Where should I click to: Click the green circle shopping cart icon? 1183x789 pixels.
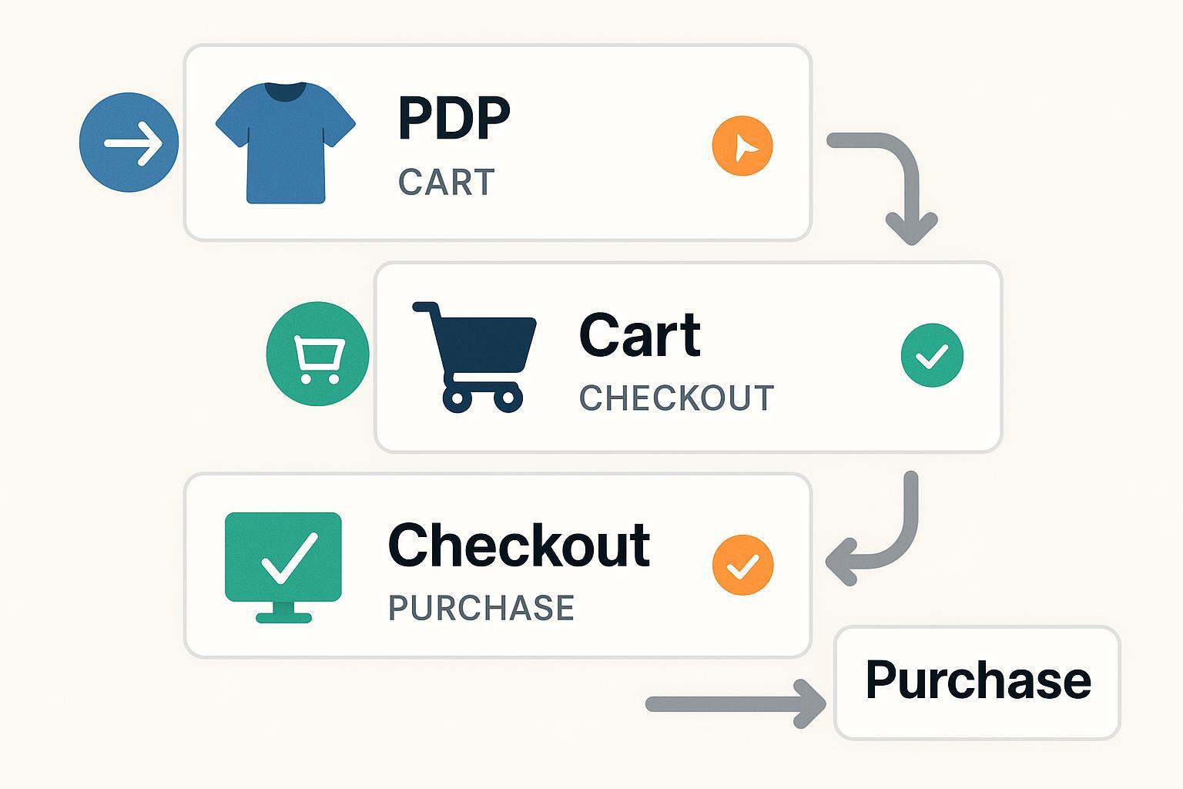(317, 354)
